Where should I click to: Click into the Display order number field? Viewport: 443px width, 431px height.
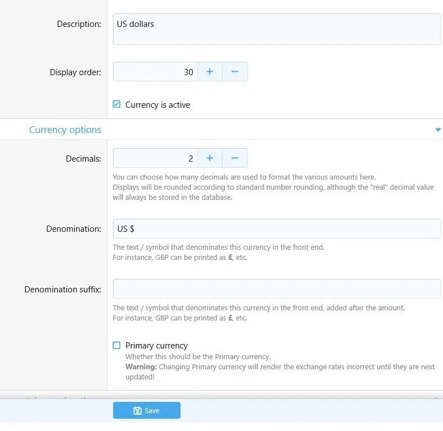pyautogui.click(x=155, y=72)
